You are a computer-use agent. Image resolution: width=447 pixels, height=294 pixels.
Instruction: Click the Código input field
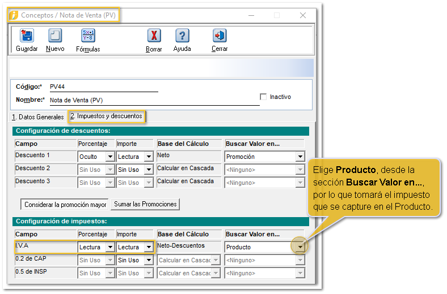point(103,87)
